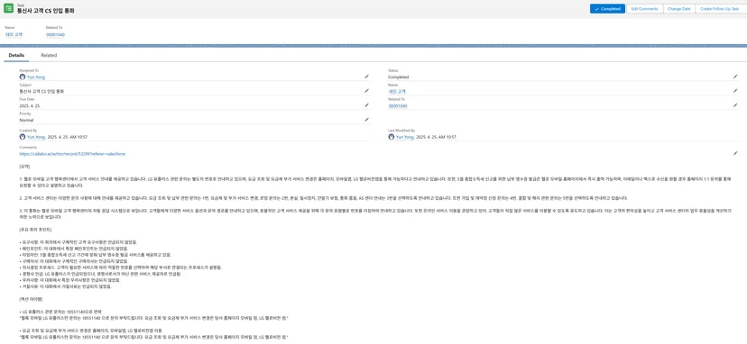Open the callabo.ai record URL link

coord(72,154)
